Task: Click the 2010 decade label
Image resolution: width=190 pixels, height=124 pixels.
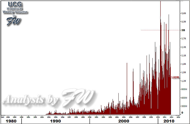Action: 169,121
